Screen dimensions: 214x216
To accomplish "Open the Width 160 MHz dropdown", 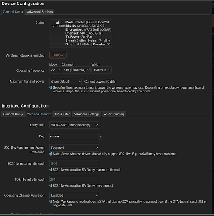I will 102,70.
